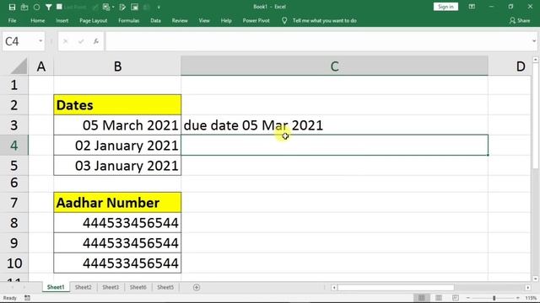The height and width of the screenshot is (303, 540).
Task: Select row 4 header
Action: 14,146
